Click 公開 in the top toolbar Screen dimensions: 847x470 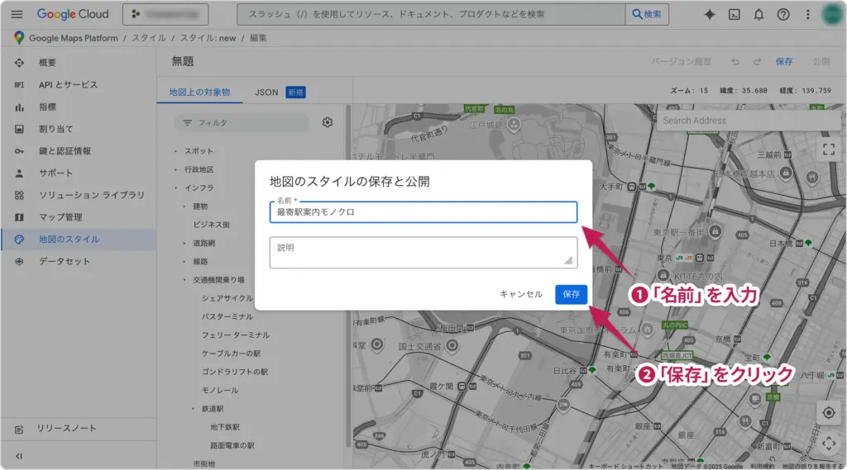point(821,62)
